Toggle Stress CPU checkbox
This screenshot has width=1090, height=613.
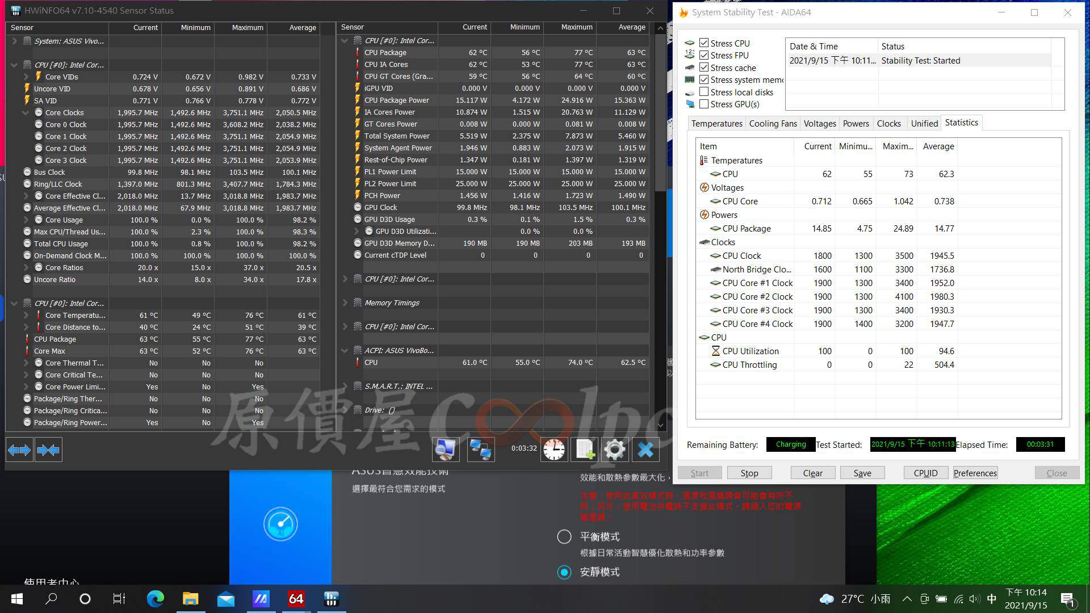coord(704,43)
